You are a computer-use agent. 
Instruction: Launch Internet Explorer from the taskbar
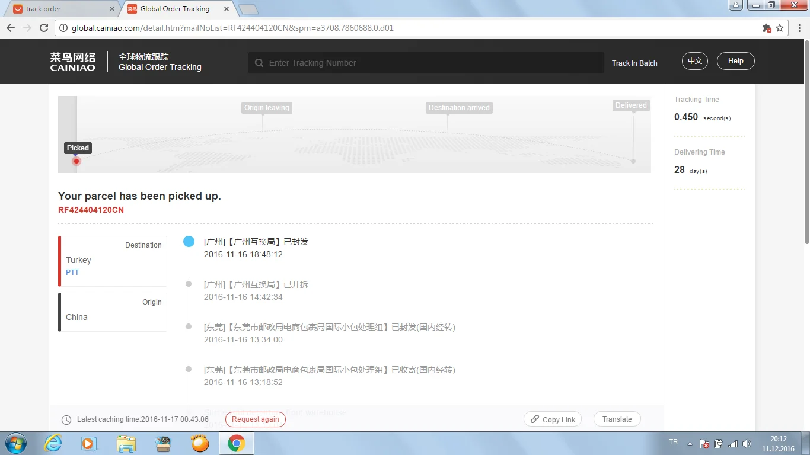(x=53, y=443)
